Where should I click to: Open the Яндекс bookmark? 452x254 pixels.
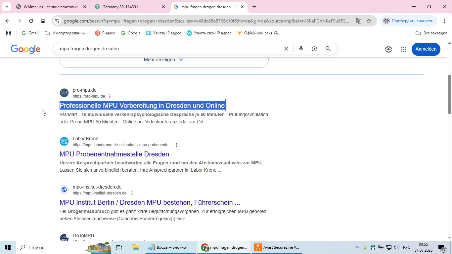(x=105, y=33)
